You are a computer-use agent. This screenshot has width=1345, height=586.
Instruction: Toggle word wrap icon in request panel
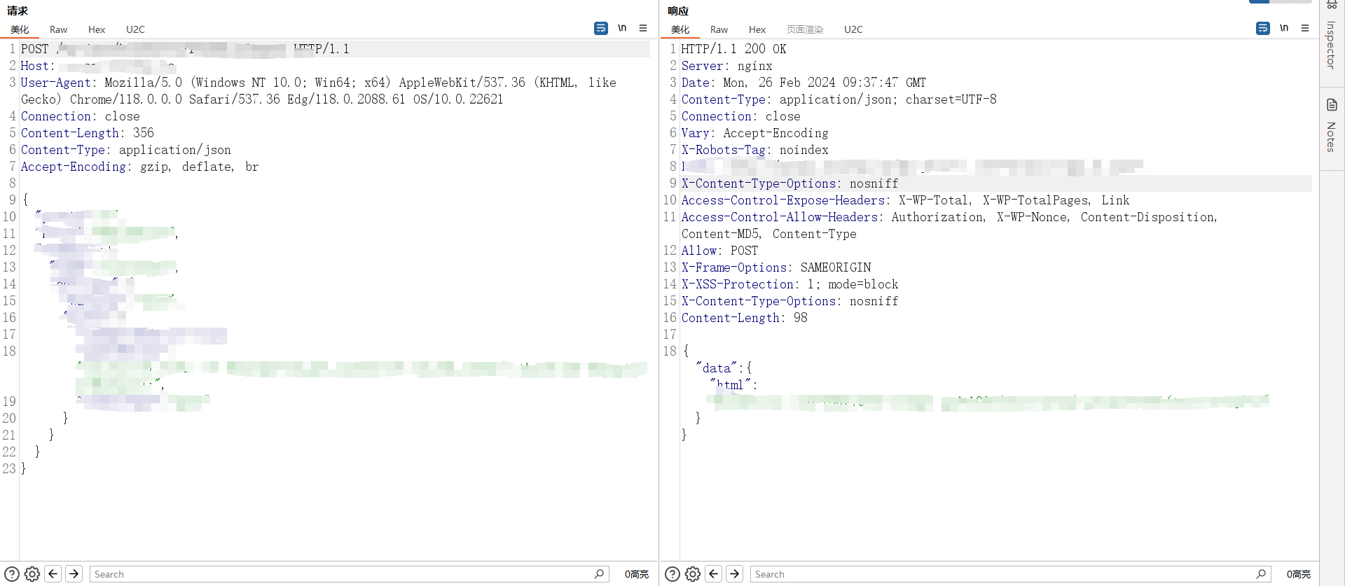click(601, 28)
